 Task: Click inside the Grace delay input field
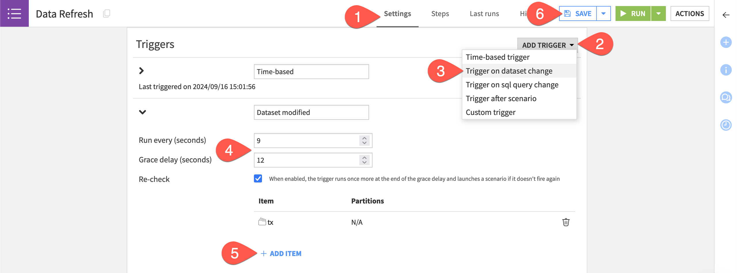tap(302, 160)
